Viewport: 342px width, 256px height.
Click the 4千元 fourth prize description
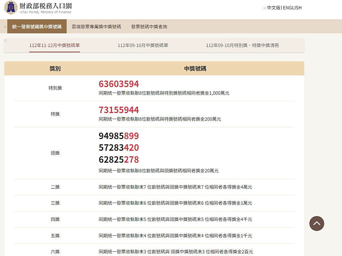pyautogui.click(x=175, y=219)
